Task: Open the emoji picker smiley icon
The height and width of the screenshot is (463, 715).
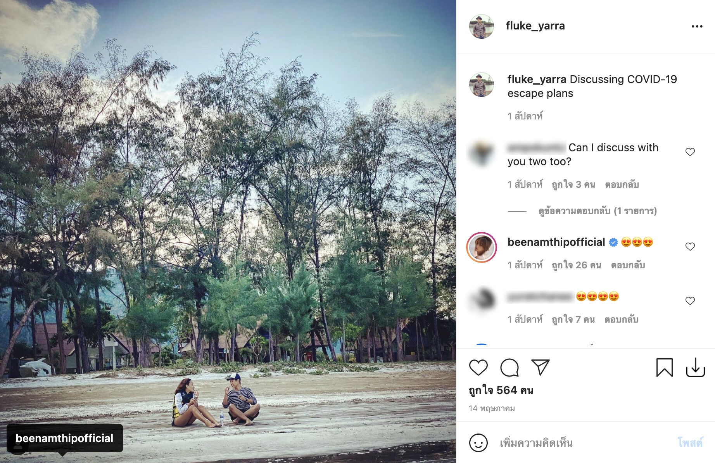Action: click(x=478, y=442)
